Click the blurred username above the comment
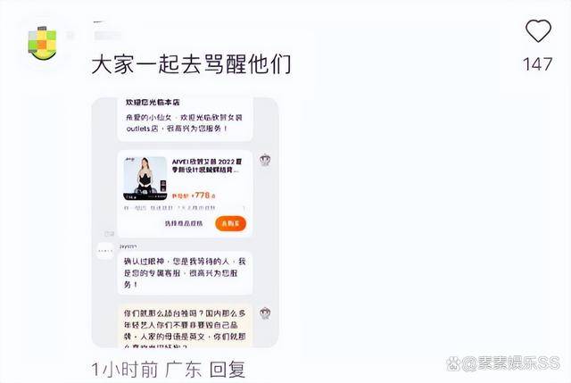Image resolution: width=571 pixels, height=383 pixels. (108, 36)
